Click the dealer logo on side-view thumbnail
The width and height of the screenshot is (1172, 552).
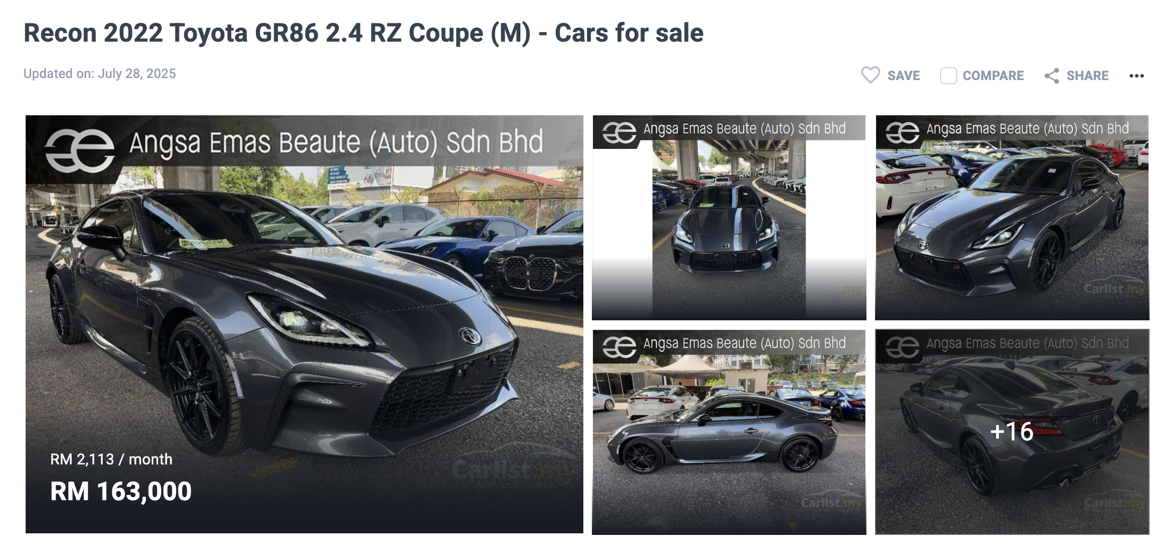619,347
